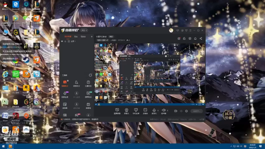Open the danmu helper tool in the toolbox
This screenshot has height=149, width=265.
coord(65,84)
